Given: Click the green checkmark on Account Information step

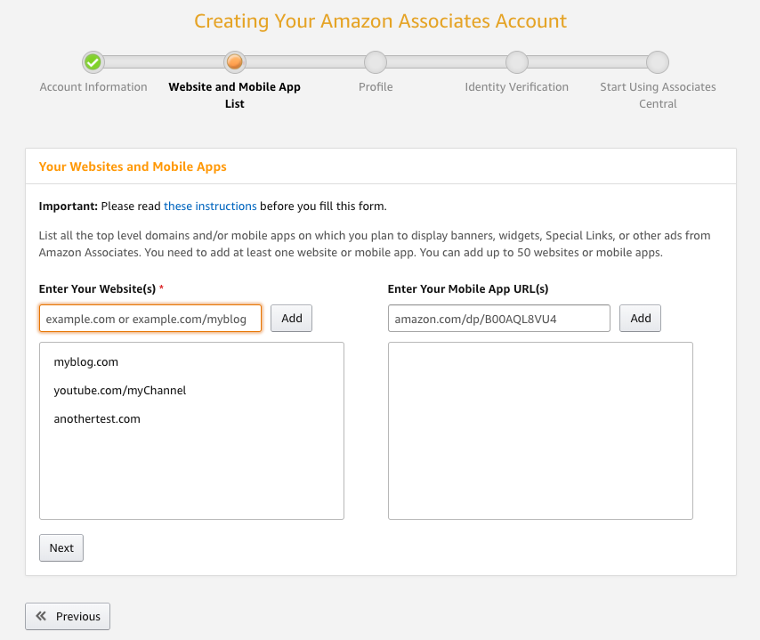Looking at the screenshot, I should click(x=93, y=62).
